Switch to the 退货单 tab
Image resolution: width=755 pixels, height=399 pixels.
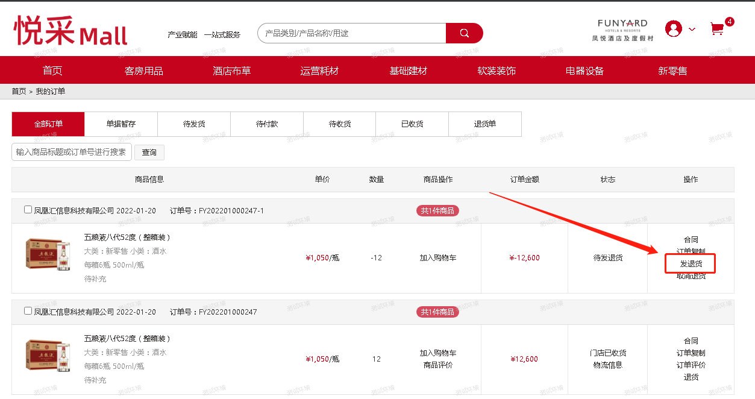click(485, 124)
